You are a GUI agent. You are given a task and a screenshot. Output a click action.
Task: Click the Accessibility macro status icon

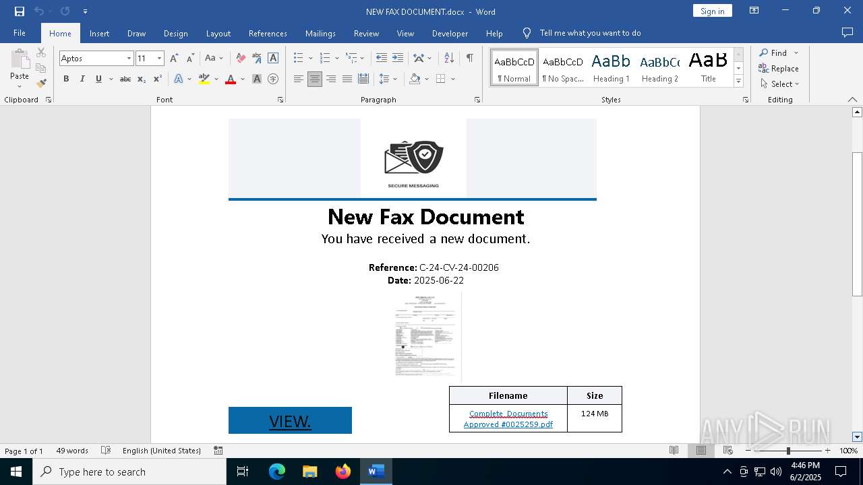218,451
